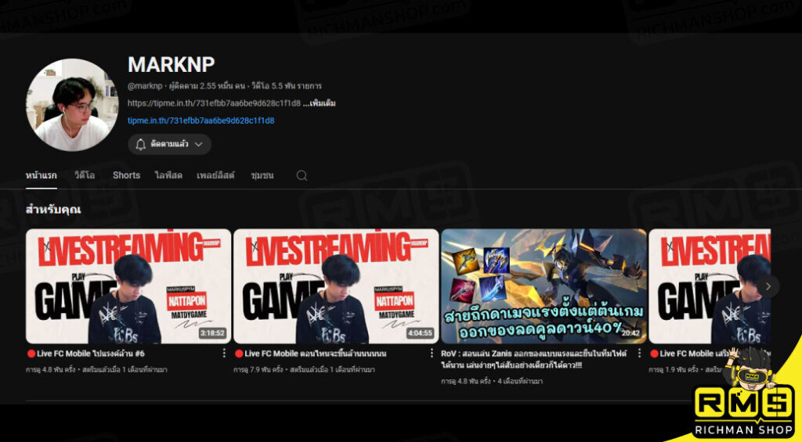Screen dimensions: 802x442
Task: Open three-dot menu for the 4:04:55 livestream video
Action: point(432,354)
